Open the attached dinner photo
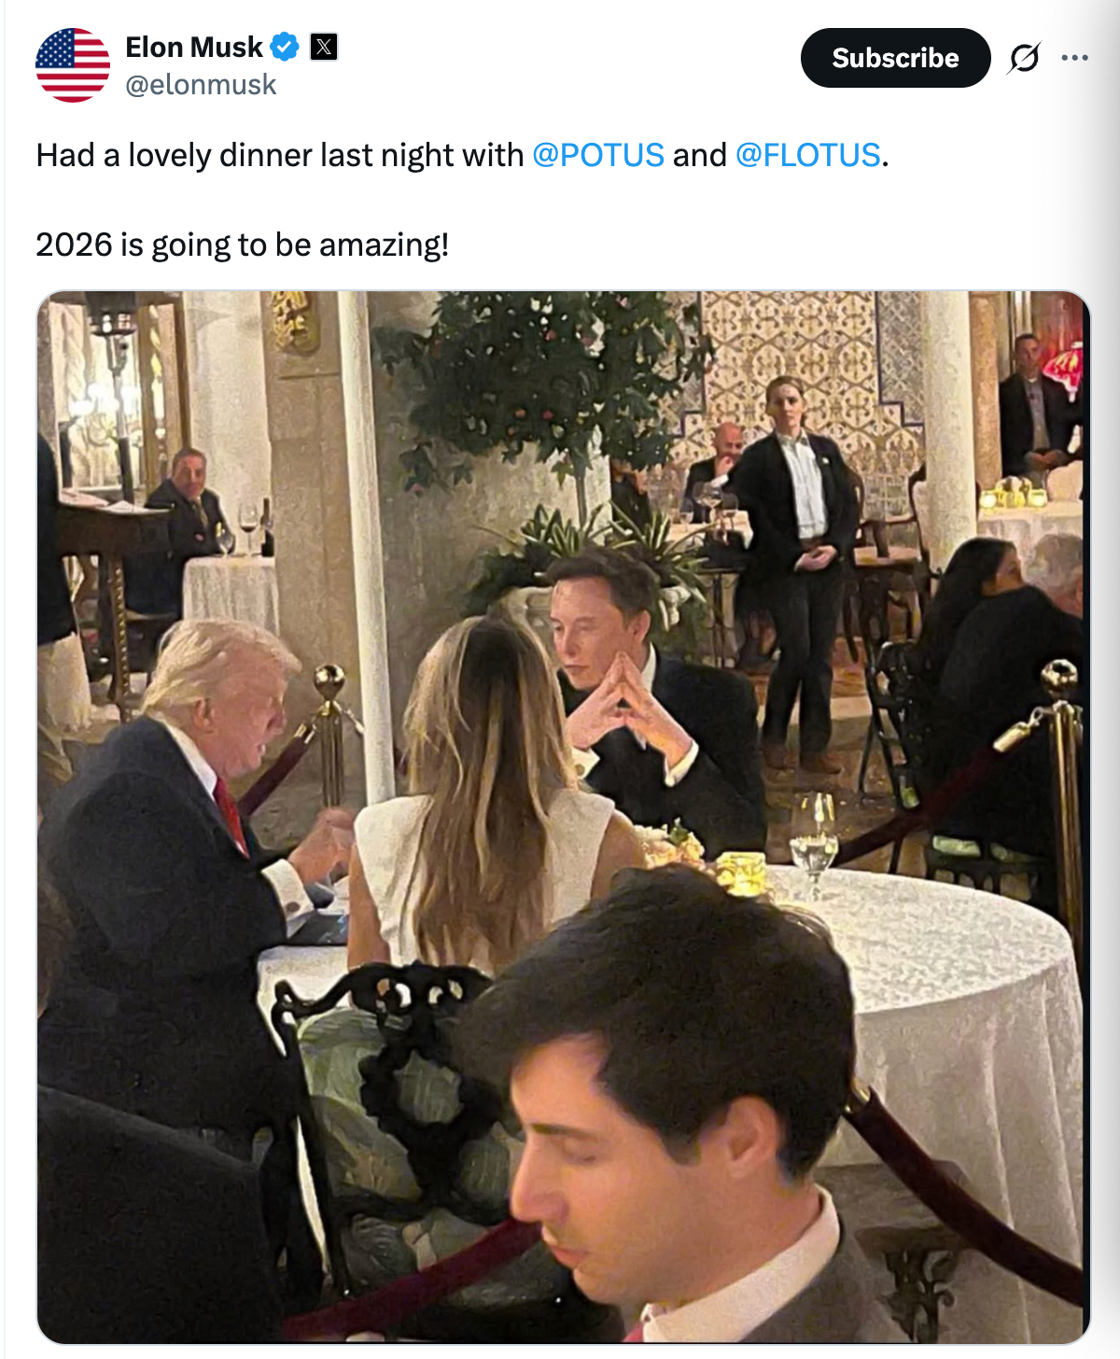Screen dimensions: 1120x1359 (x=563, y=817)
